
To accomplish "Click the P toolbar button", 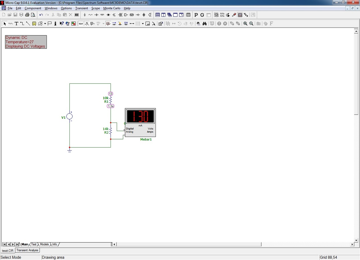I will click(x=196, y=15).
